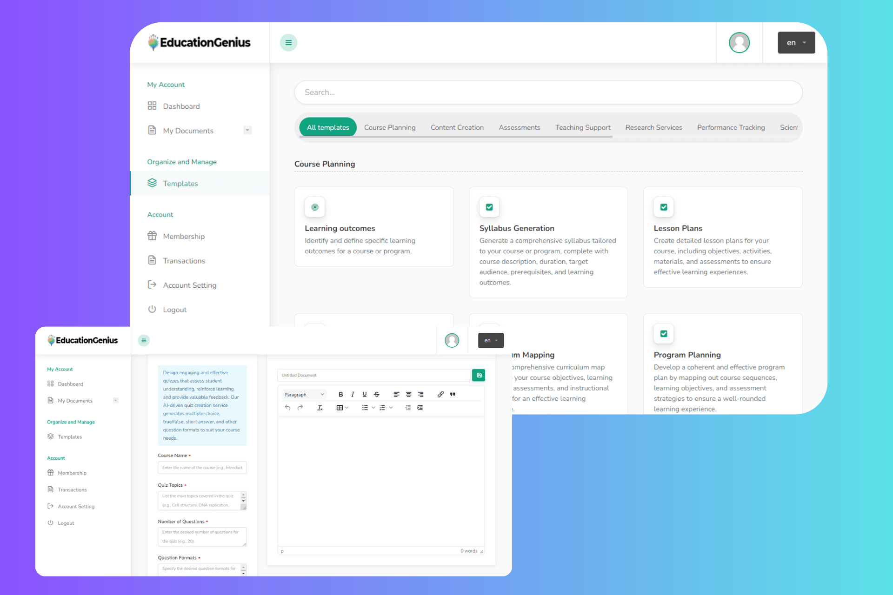Screen dimensions: 893x595
Task: Toggle underline formatting
Action: (365, 394)
